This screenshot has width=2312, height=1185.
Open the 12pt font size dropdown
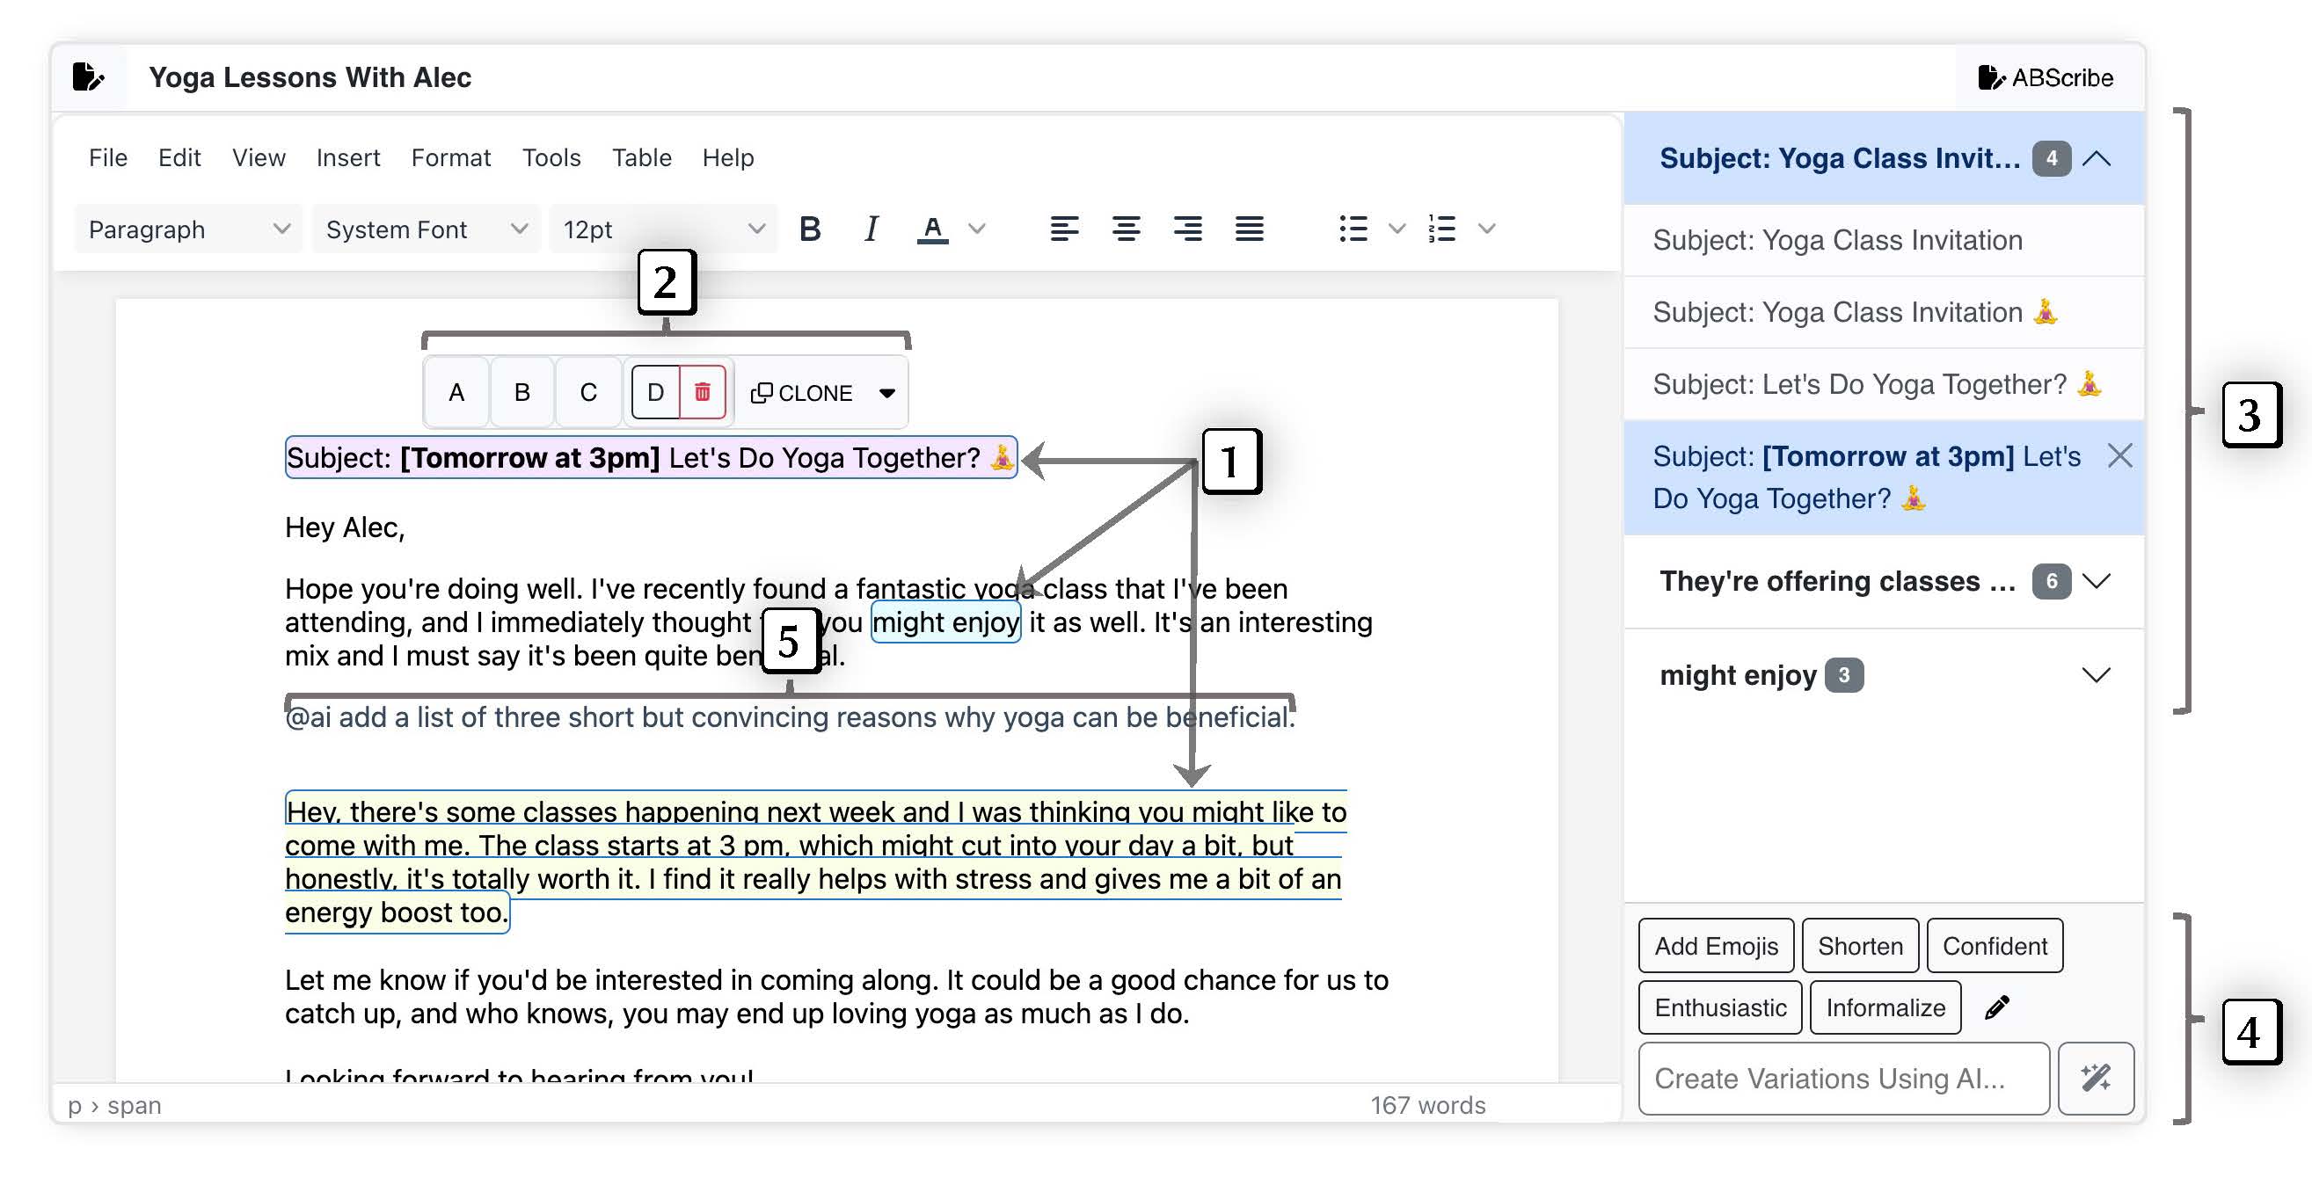(663, 229)
